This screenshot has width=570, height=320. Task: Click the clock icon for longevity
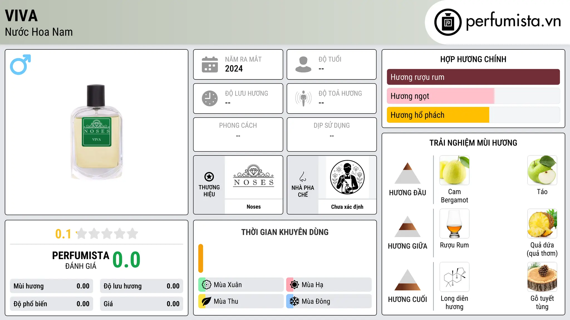[210, 98]
